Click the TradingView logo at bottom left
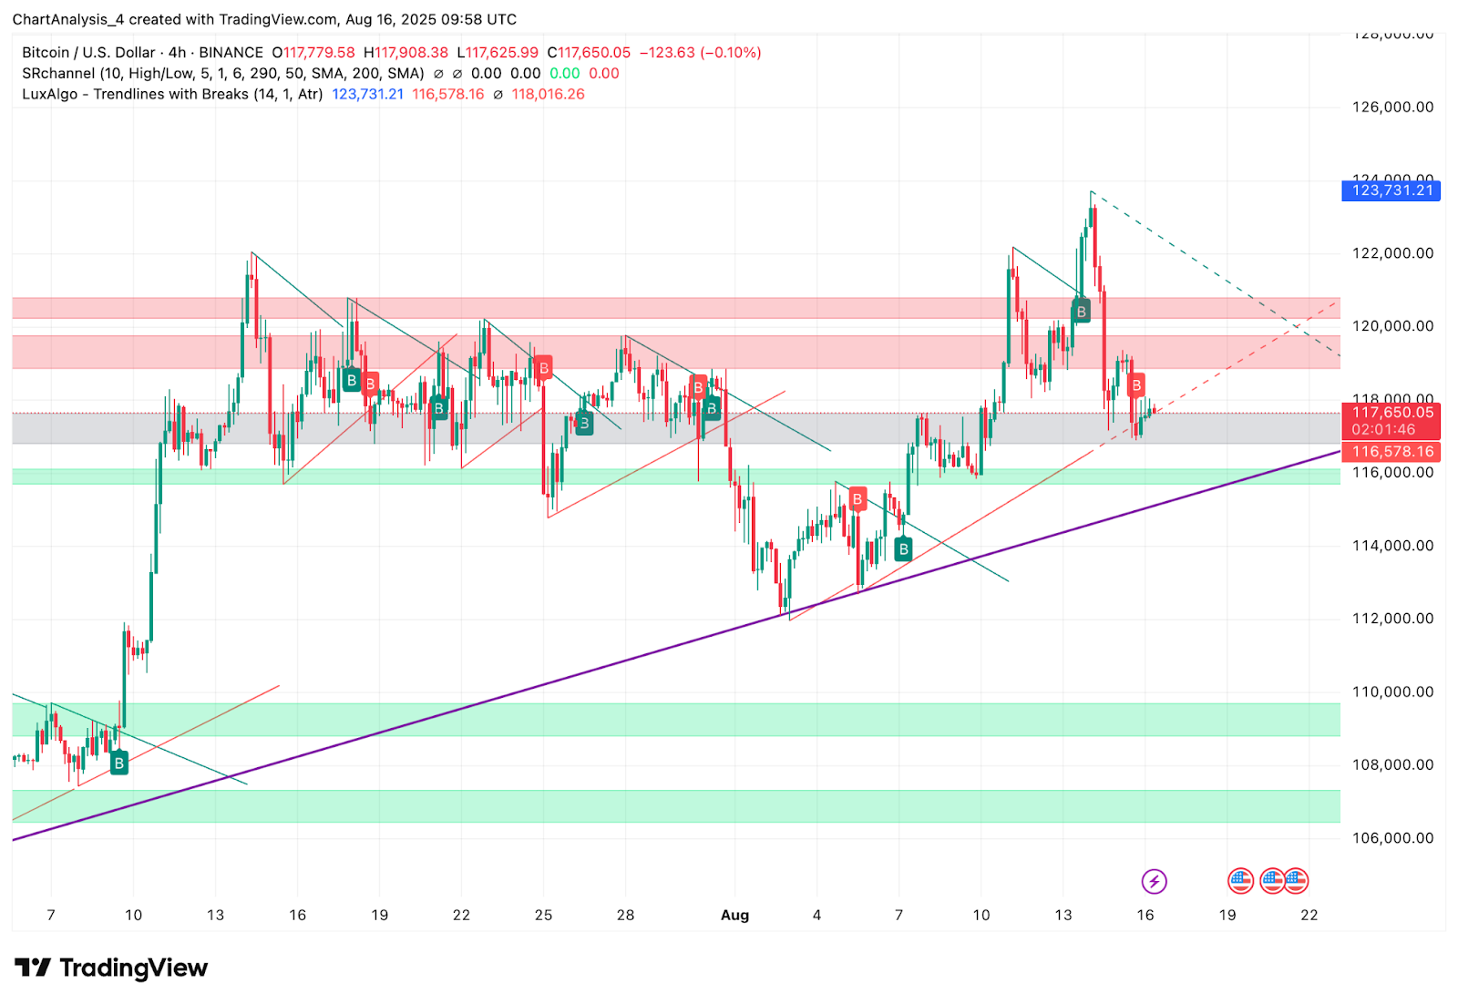This screenshot has height=1004, width=1458. click(111, 968)
